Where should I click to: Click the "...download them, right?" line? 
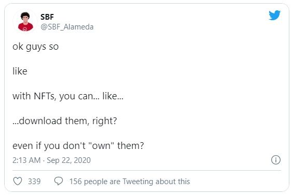point(65,121)
